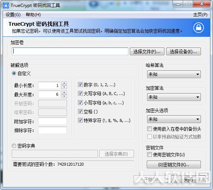
Task: Open the 加密头选项 dropdown
Action: 174,119
